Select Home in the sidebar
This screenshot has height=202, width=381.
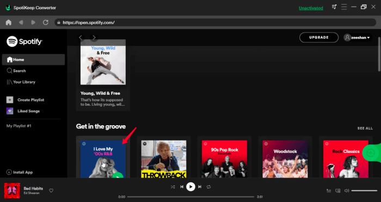pos(33,59)
